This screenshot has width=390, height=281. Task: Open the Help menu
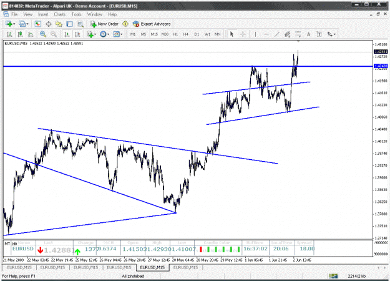(112, 14)
